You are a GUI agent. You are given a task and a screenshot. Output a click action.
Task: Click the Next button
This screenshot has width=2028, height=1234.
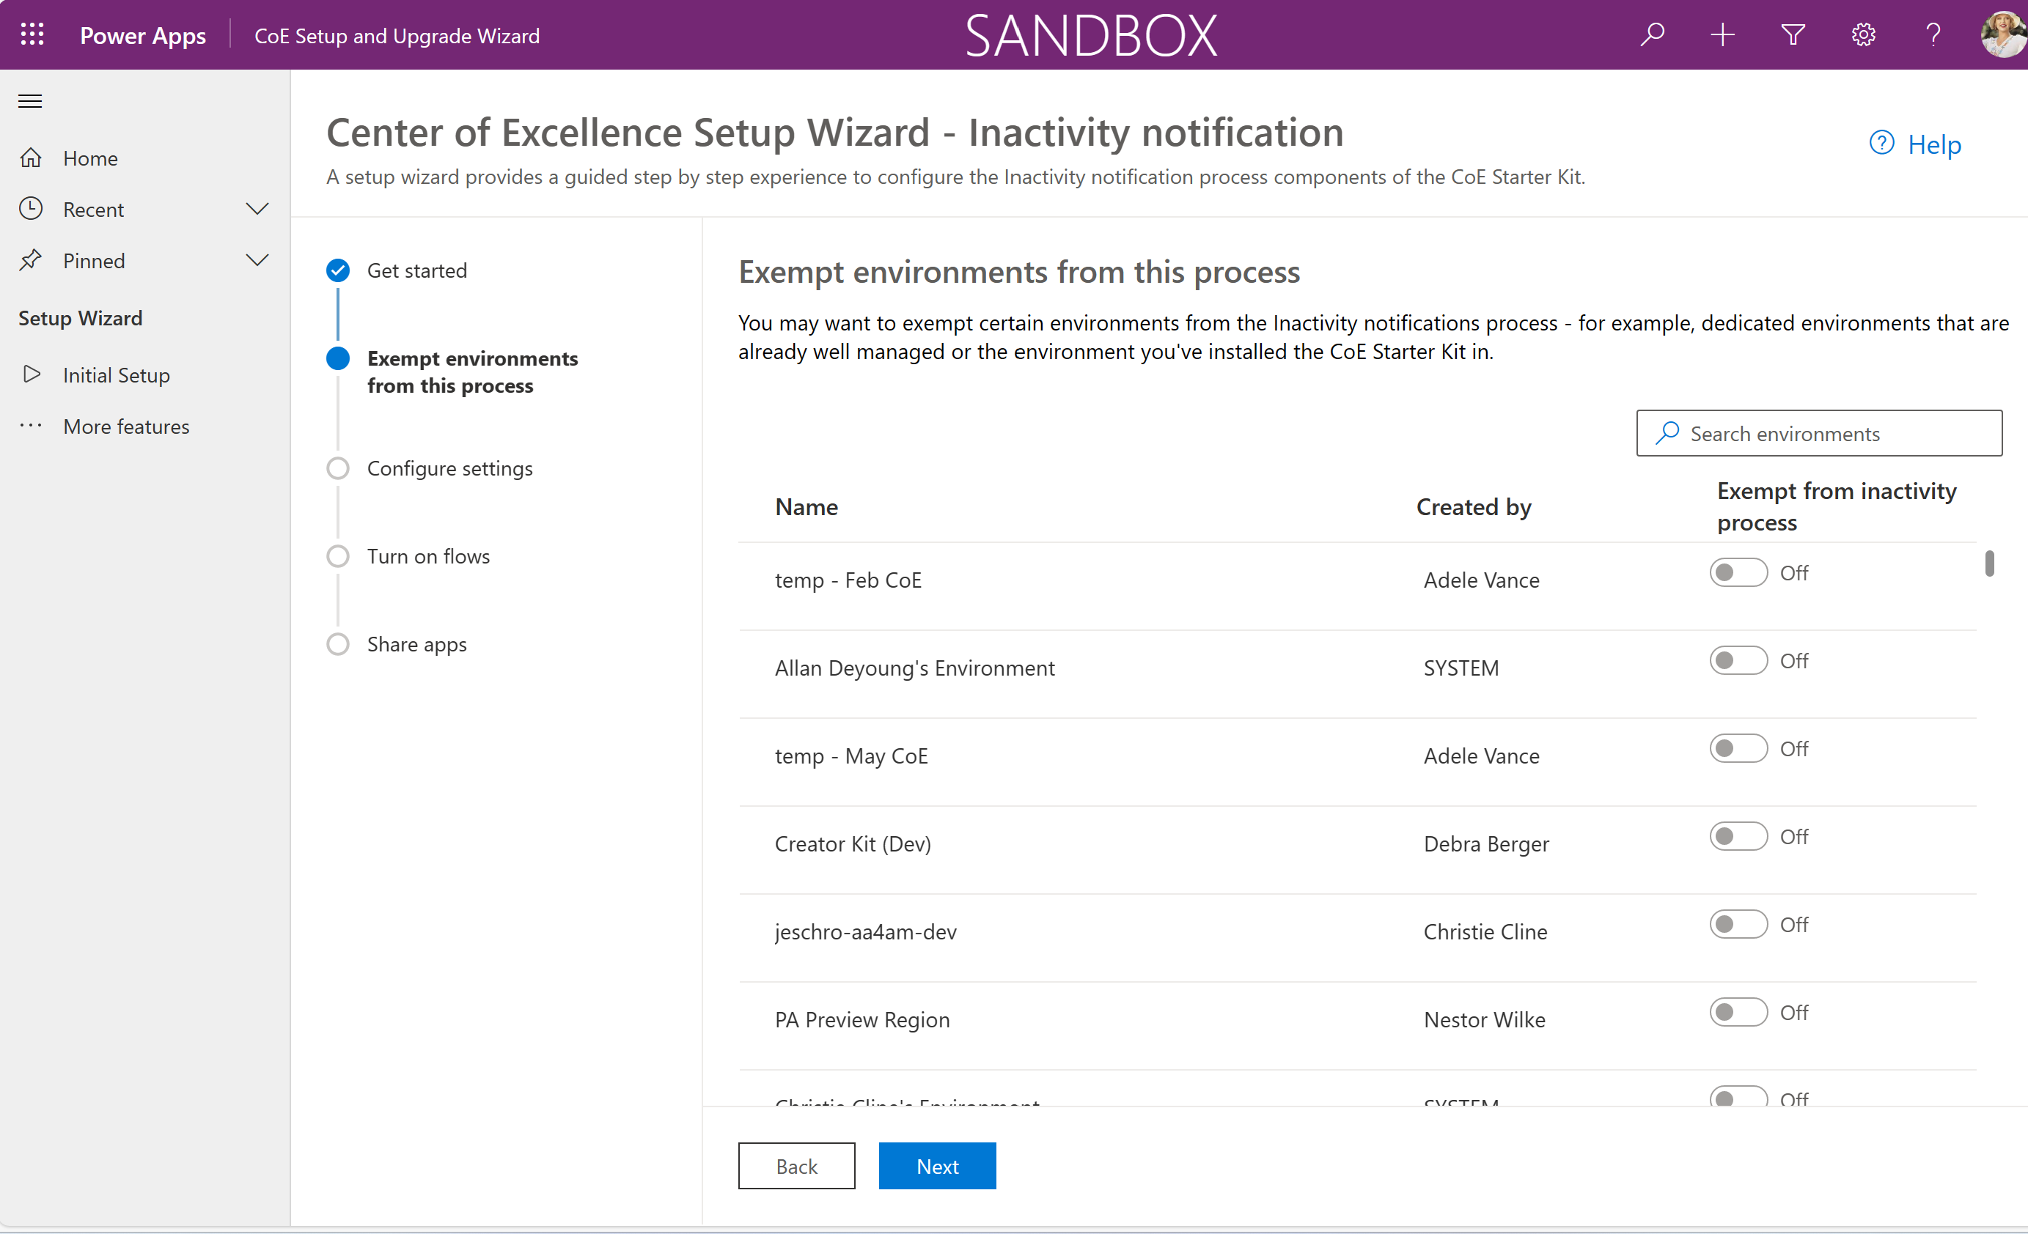[936, 1166]
